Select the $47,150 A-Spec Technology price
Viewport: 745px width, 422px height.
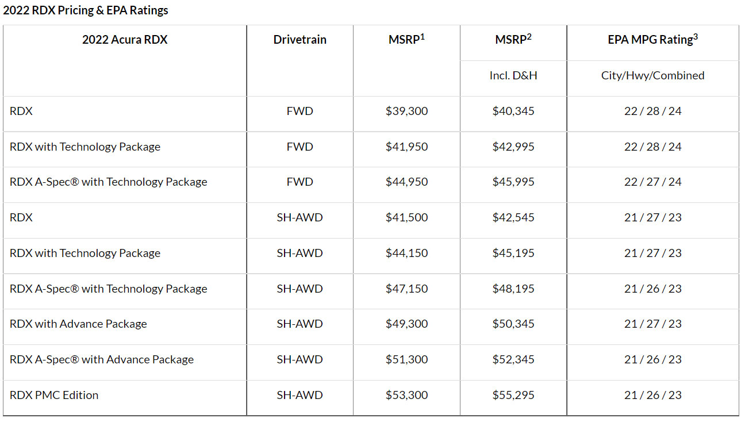tap(406, 289)
